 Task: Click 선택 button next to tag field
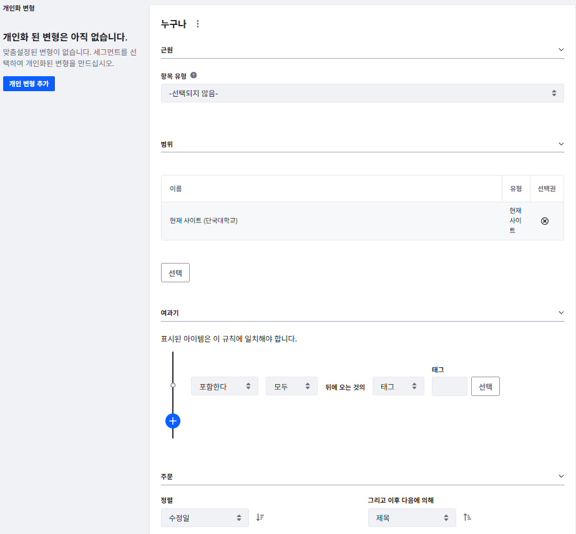pos(485,387)
